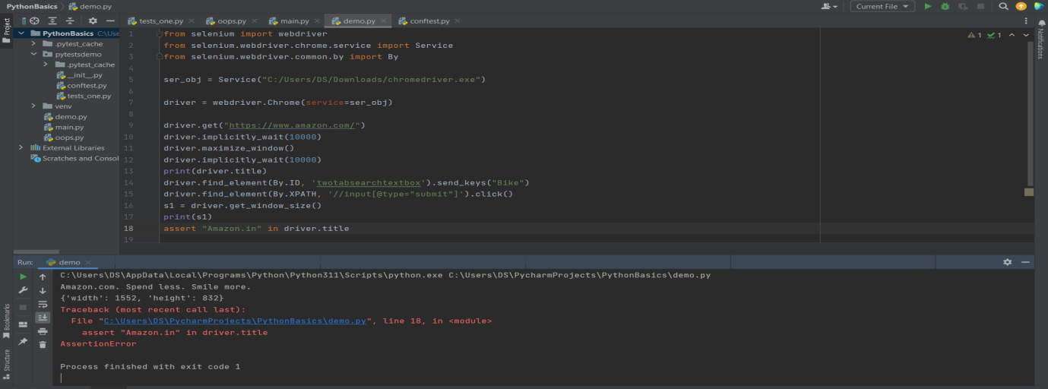
Task: Print console output with printer icon
Action: (43, 331)
